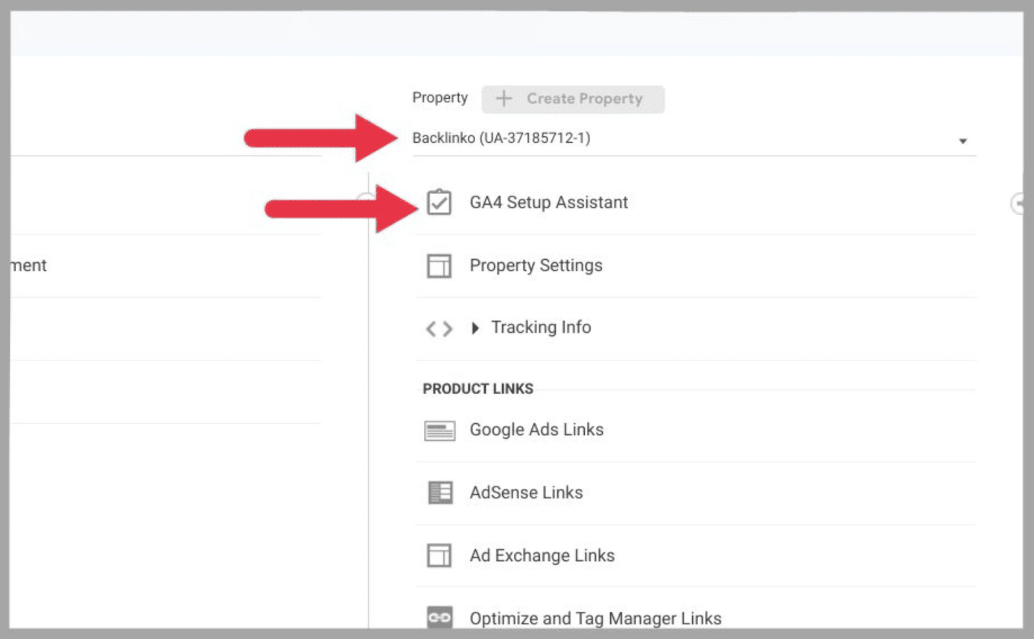The height and width of the screenshot is (639, 1034).
Task: Select the AdSense Links entry
Action: pos(527,492)
